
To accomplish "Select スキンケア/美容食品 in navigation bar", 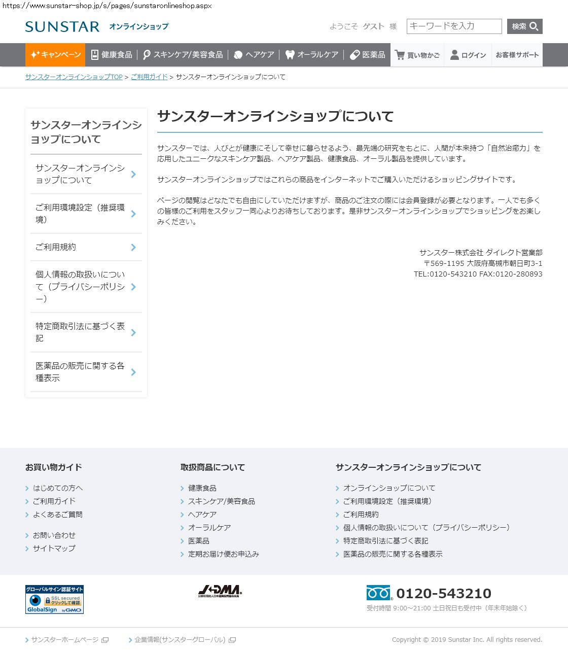I will (x=183, y=55).
